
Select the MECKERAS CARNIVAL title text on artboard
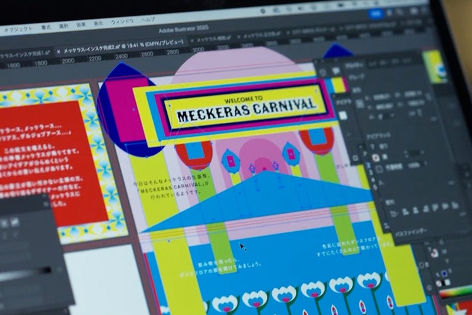[246, 110]
